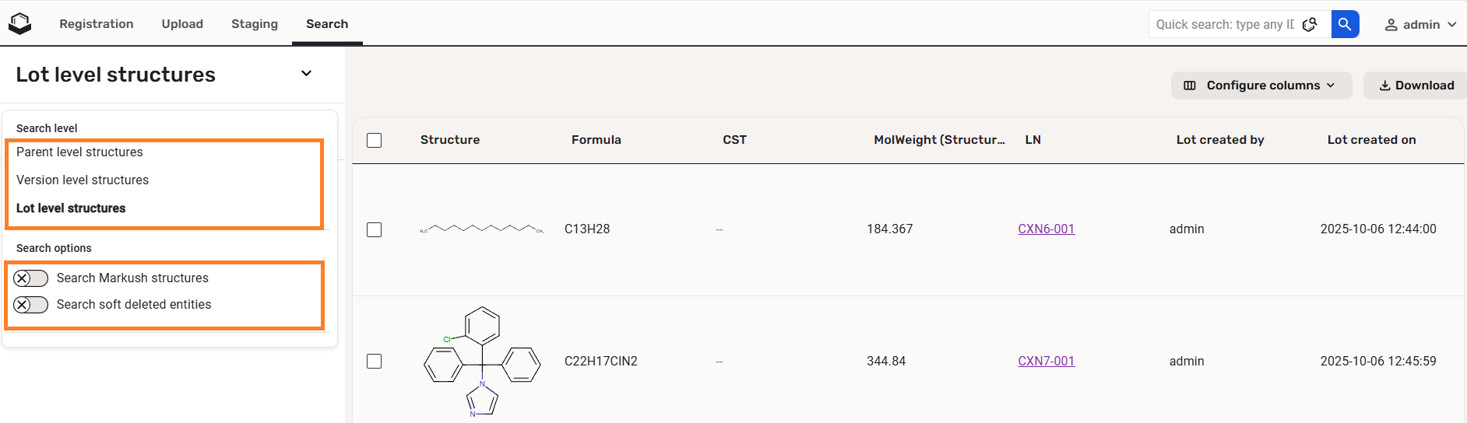1467x423 pixels.
Task: Go to the Registration tab
Action: [97, 24]
